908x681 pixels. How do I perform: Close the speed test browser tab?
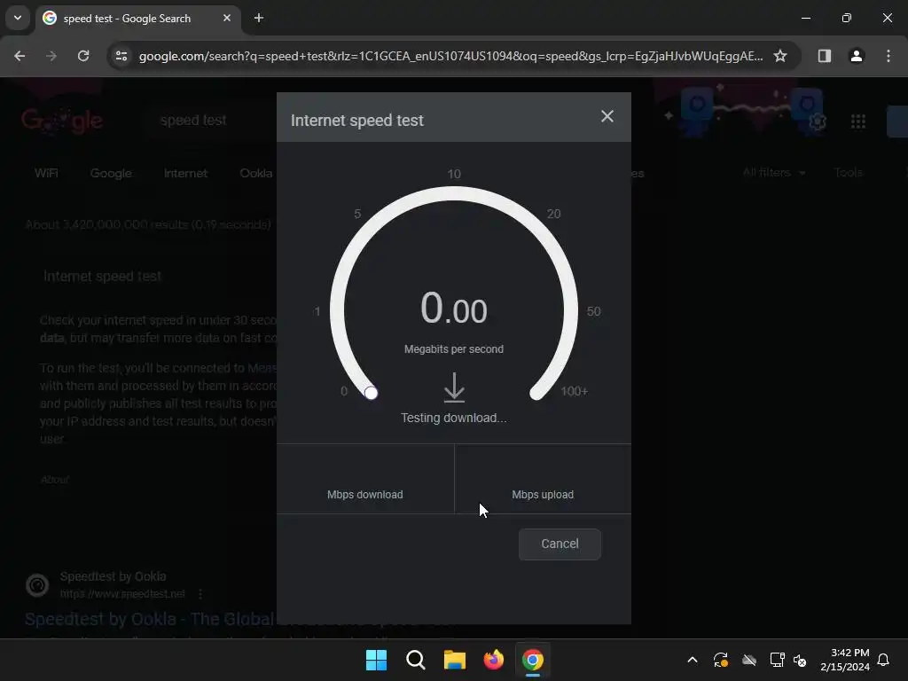227,19
